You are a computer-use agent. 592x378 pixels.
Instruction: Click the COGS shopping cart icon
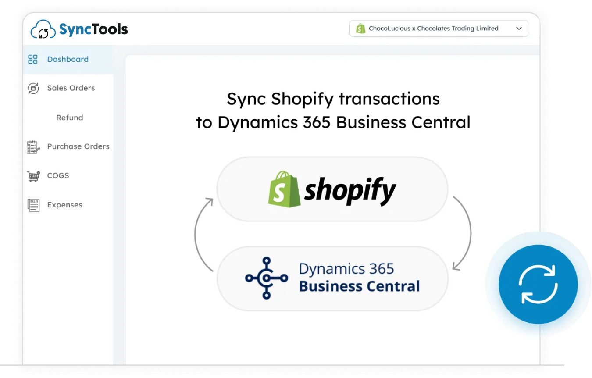click(33, 176)
